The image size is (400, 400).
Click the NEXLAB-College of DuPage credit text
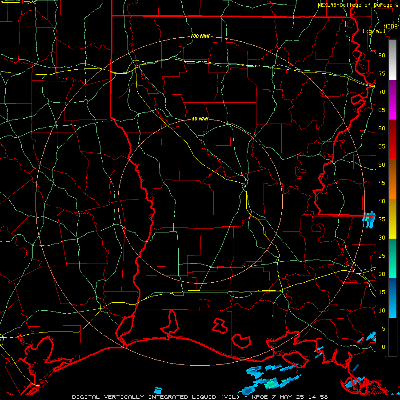coord(356,5)
